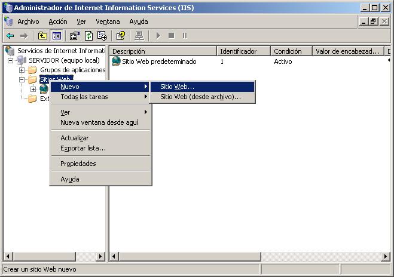Select Grupos de aplicaciones tree label

72,70
